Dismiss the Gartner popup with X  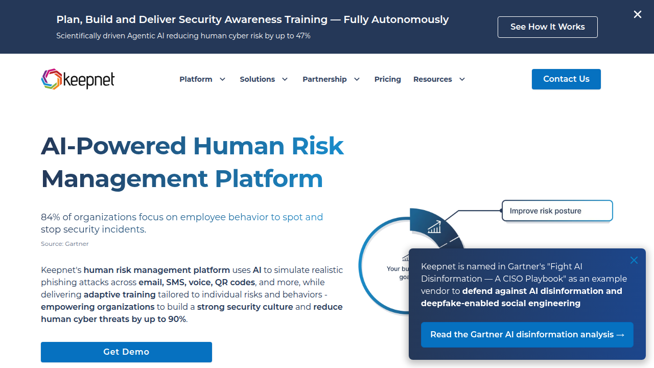(634, 260)
